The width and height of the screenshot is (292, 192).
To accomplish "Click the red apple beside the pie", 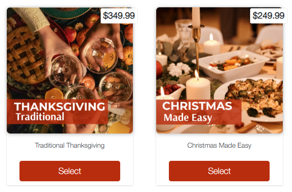I will [70, 34].
